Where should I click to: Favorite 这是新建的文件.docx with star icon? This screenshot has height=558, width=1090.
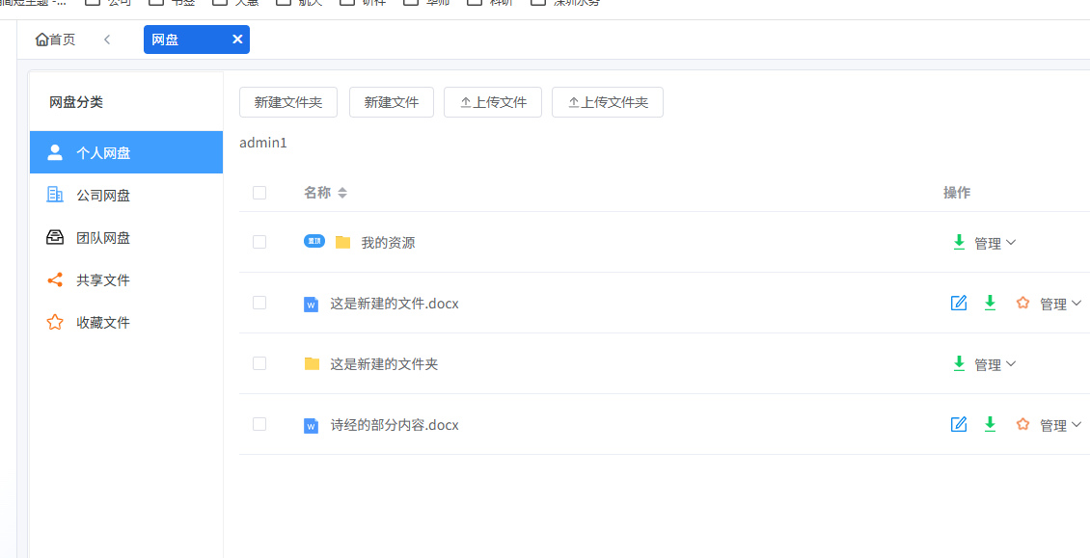[1022, 303]
